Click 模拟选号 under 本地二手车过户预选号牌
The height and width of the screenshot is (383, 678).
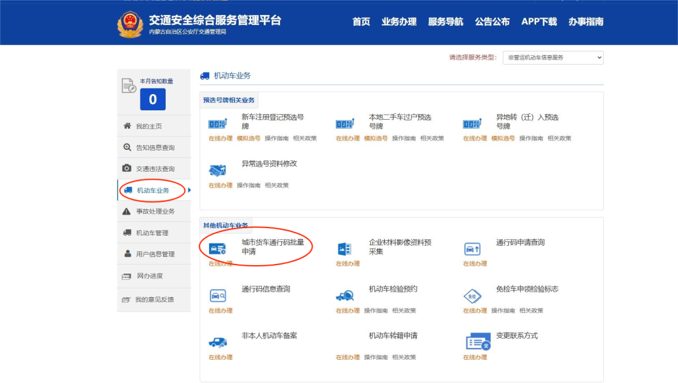click(x=375, y=139)
